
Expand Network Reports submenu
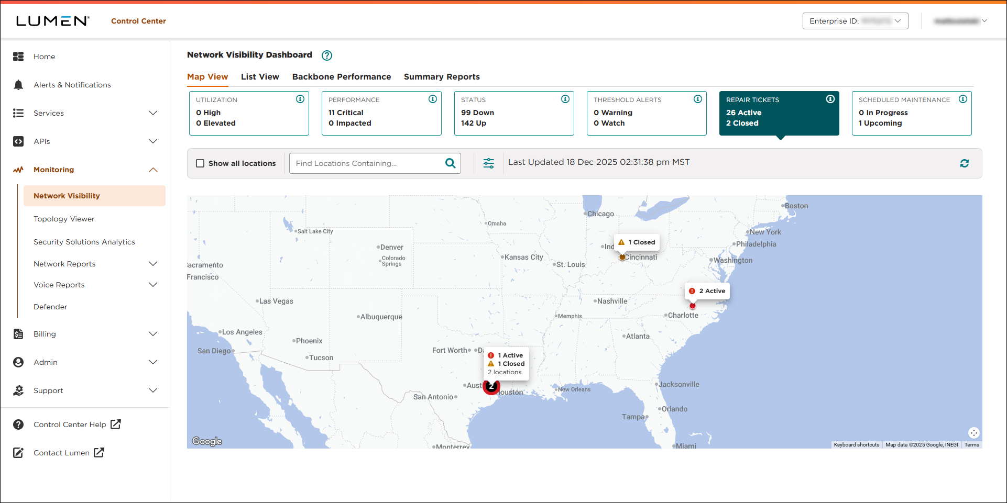tap(153, 264)
